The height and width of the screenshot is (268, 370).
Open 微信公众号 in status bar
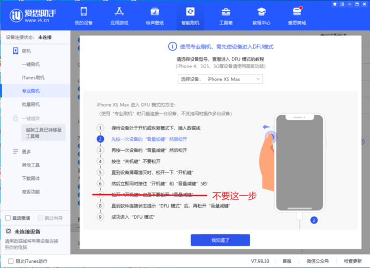coord(318,261)
